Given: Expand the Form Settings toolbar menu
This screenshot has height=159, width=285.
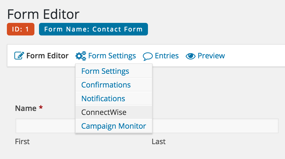Looking at the screenshot, I should tap(112, 56).
